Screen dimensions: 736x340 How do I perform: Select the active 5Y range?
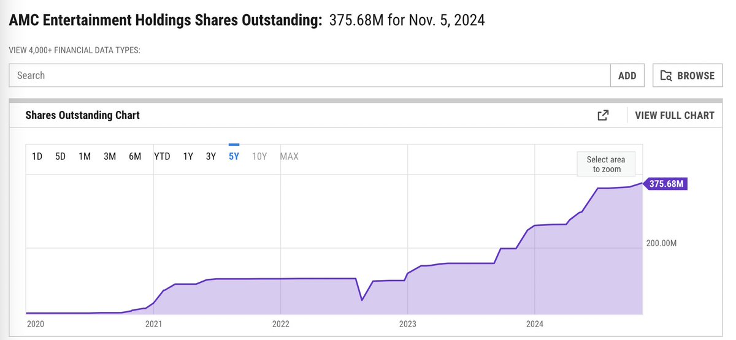tap(234, 156)
